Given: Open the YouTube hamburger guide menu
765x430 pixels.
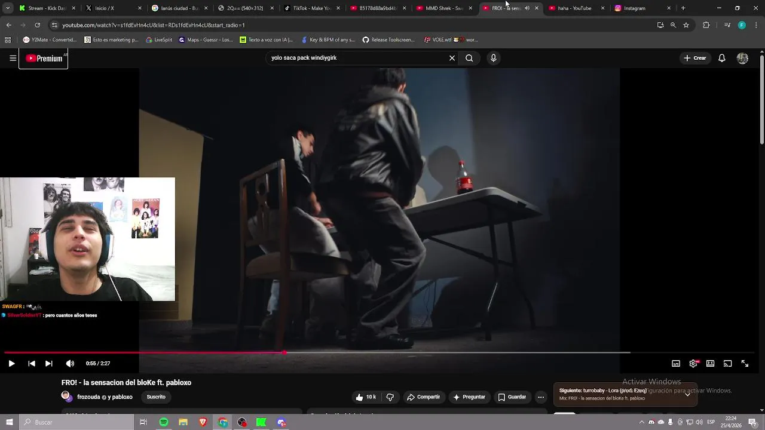Looking at the screenshot, I should click(13, 58).
